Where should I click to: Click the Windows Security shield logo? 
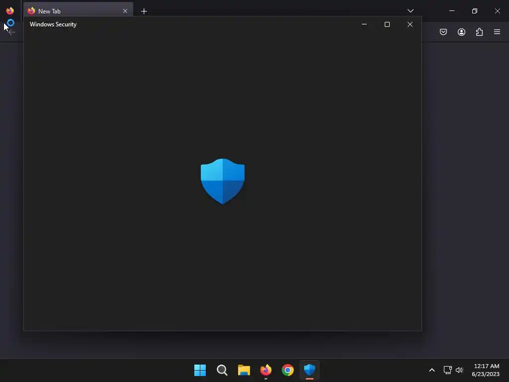point(222,181)
